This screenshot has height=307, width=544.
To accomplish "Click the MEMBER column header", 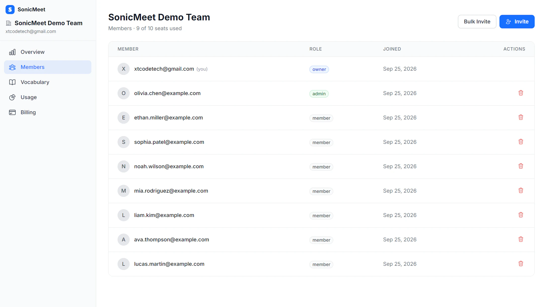I will [128, 49].
